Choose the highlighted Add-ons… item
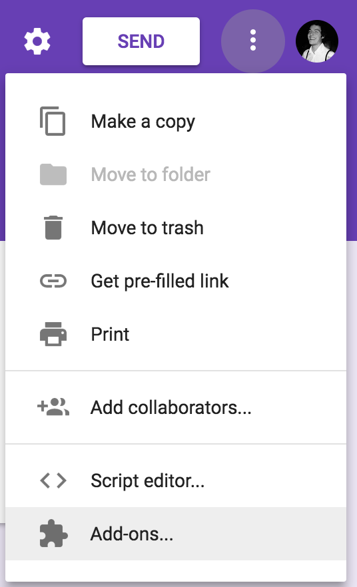This screenshot has width=357, height=587. (176, 534)
